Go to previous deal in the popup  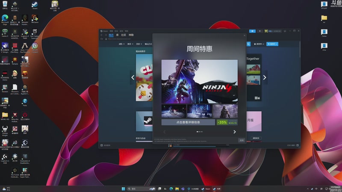[x=165, y=132]
